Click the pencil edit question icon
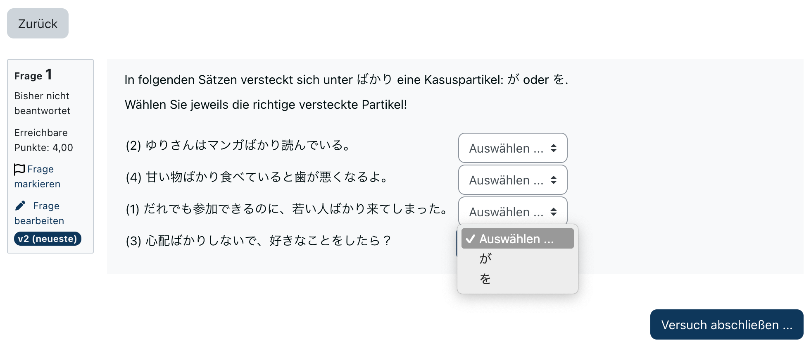 [x=20, y=206]
